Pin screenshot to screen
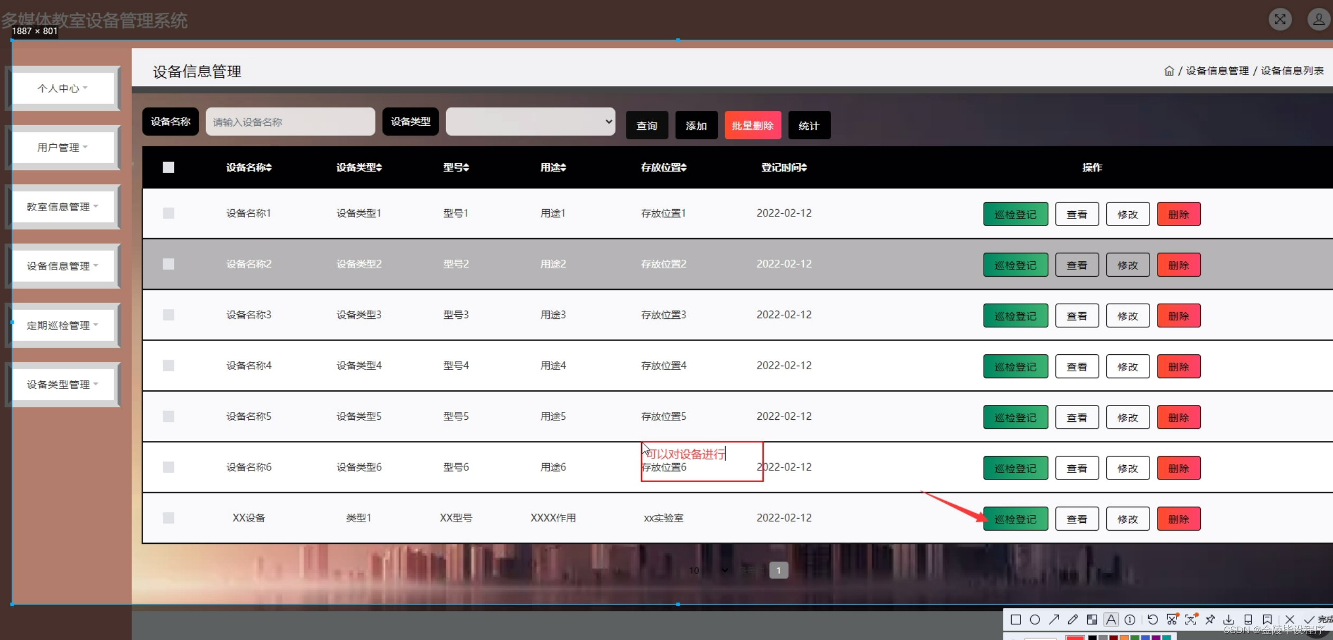Image resolution: width=1333 pixels, height=640 pixels. pyautogui.click(x=1210, y=619)
